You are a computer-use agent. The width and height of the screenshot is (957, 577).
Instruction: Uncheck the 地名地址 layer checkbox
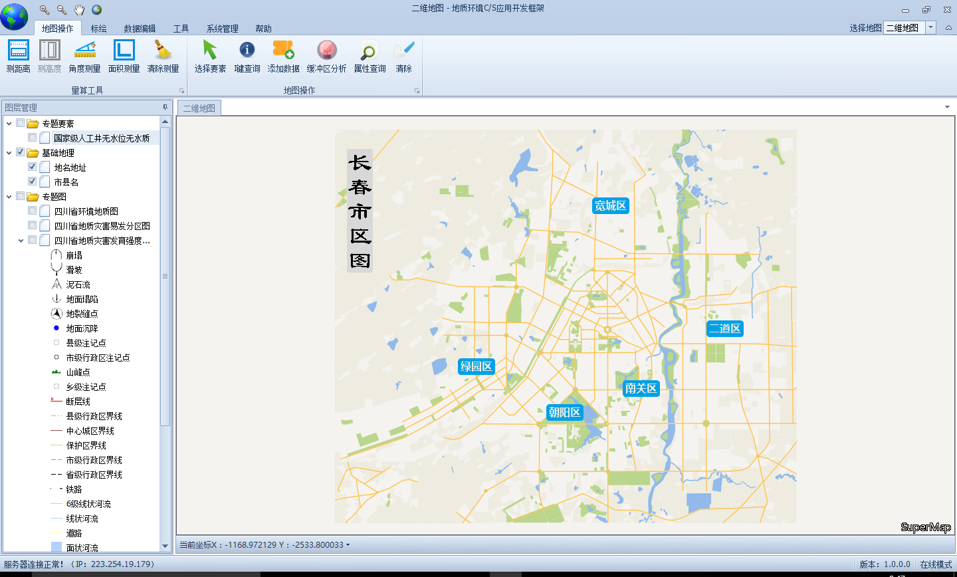click(x=33, y=167)
